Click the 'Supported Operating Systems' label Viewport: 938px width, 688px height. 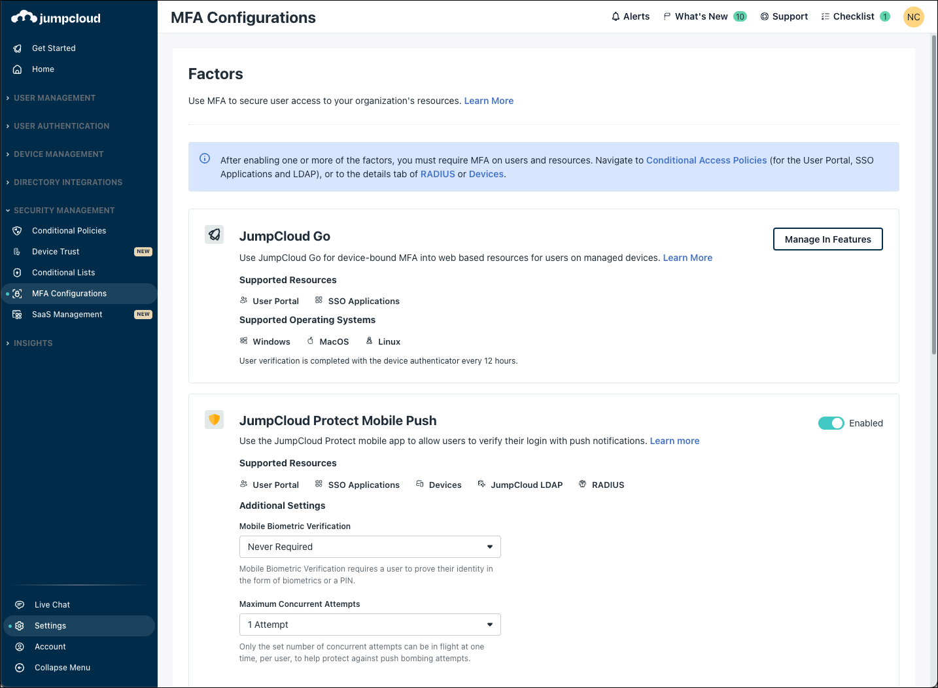click(307, 320)
